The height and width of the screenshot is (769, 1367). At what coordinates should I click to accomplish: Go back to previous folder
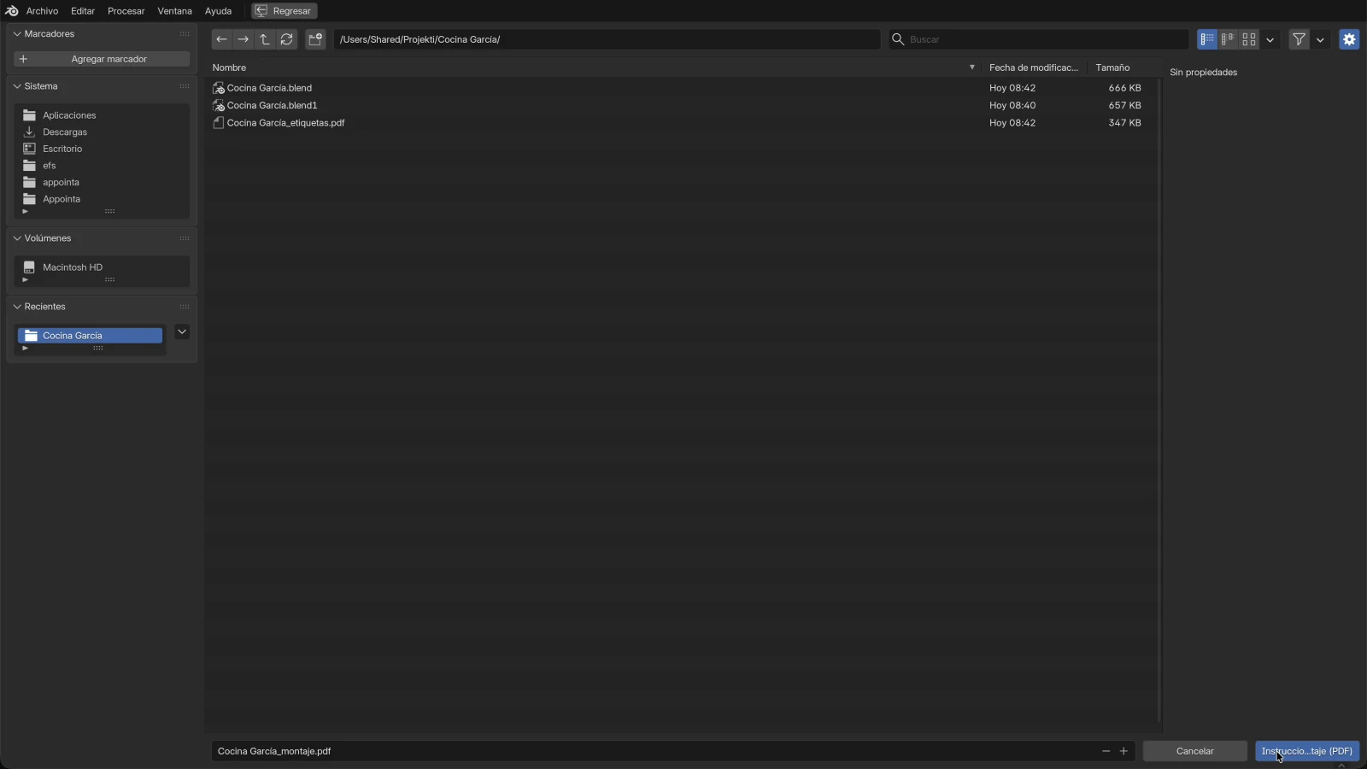[221, 39]
